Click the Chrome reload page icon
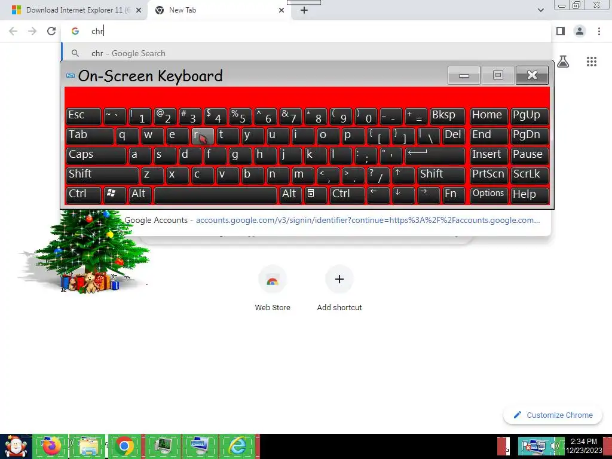The image size is (612, 459). 51,31
